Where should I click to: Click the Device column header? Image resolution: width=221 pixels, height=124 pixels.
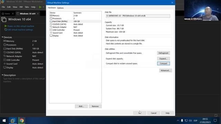tap(52, 13)
